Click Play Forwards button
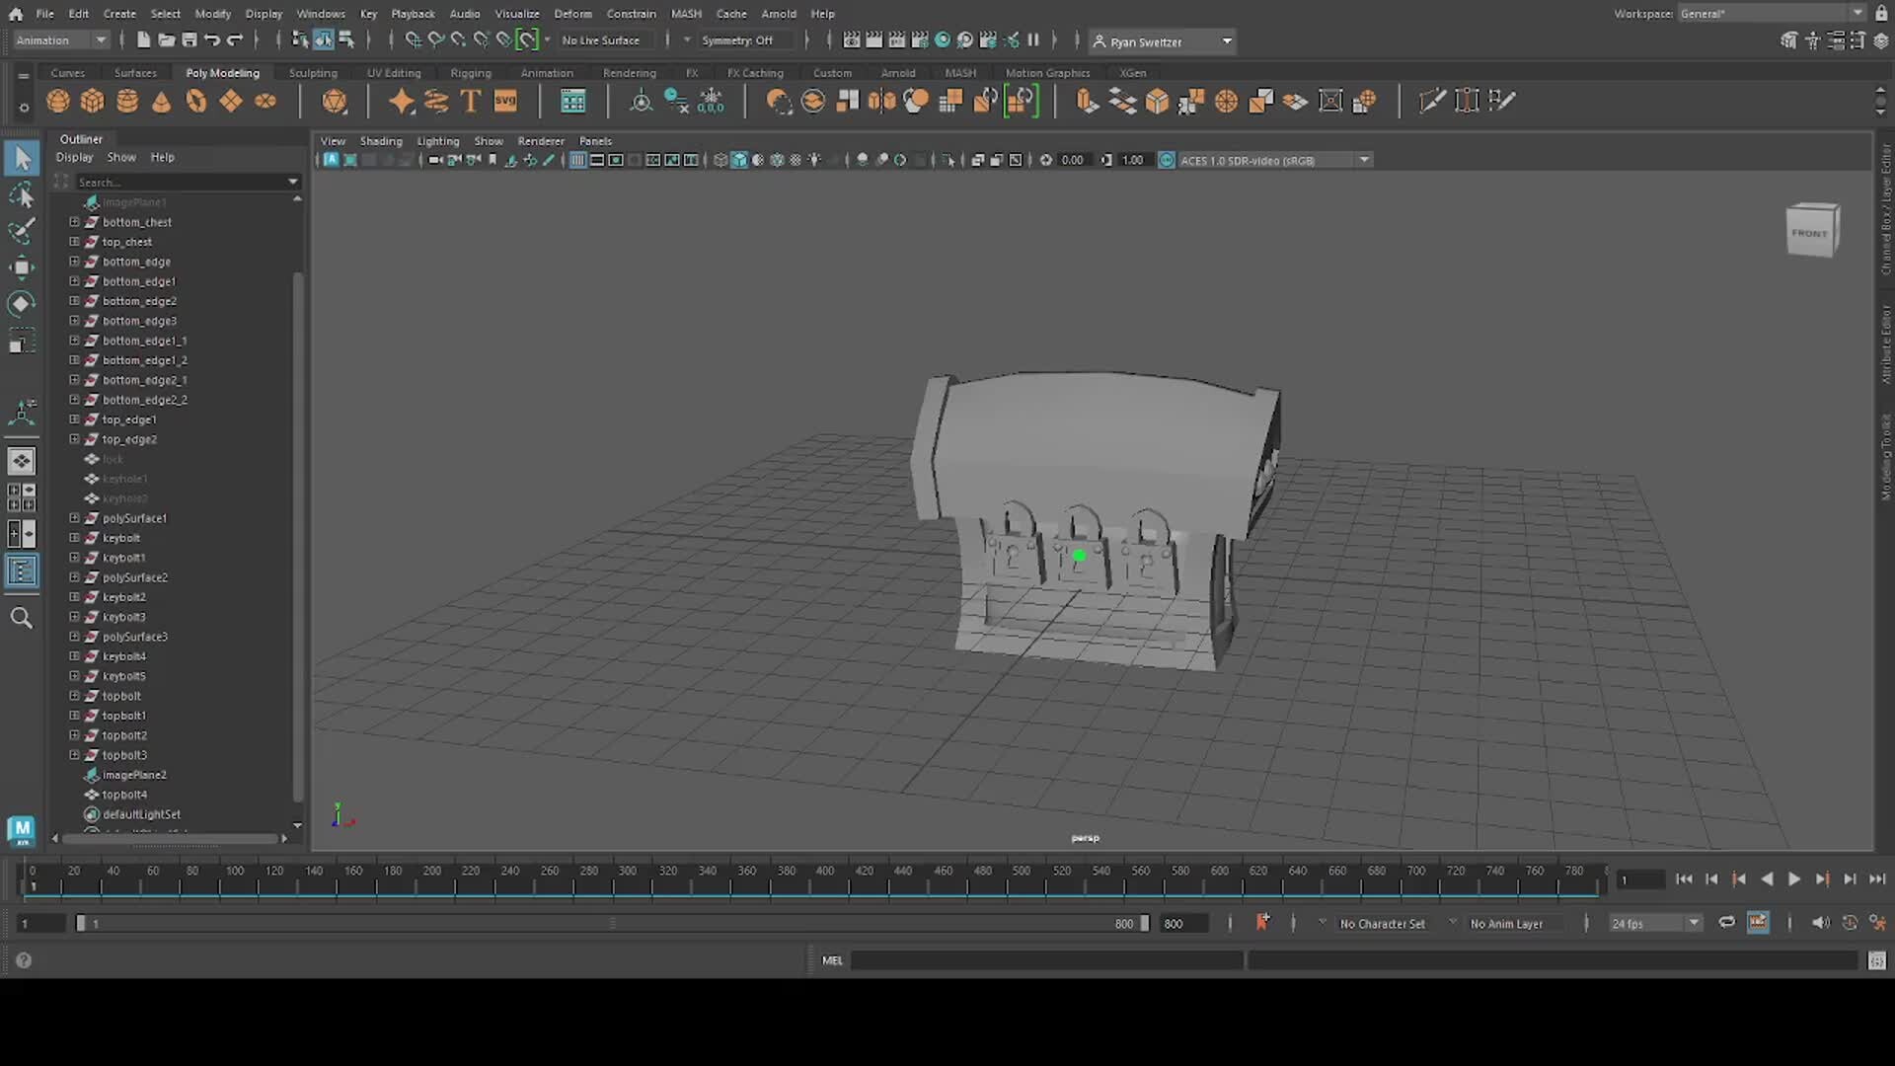The width and height of the screenshot is (1895, 1066). coord(1794,879)
